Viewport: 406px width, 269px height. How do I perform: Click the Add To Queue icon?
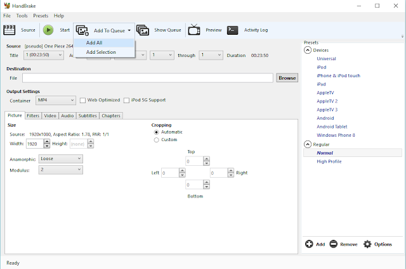coord(82,30)
